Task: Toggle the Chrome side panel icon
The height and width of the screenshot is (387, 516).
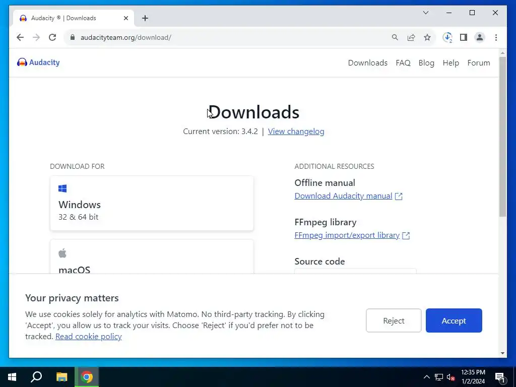Action: tap(464, 37)
